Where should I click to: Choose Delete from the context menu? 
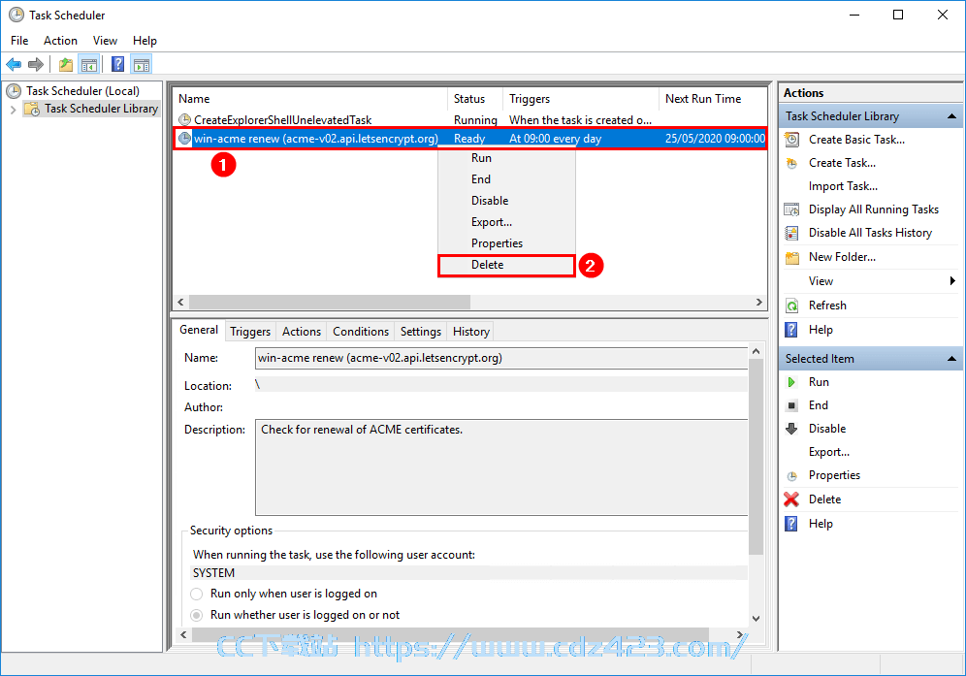tap(506, 265)
